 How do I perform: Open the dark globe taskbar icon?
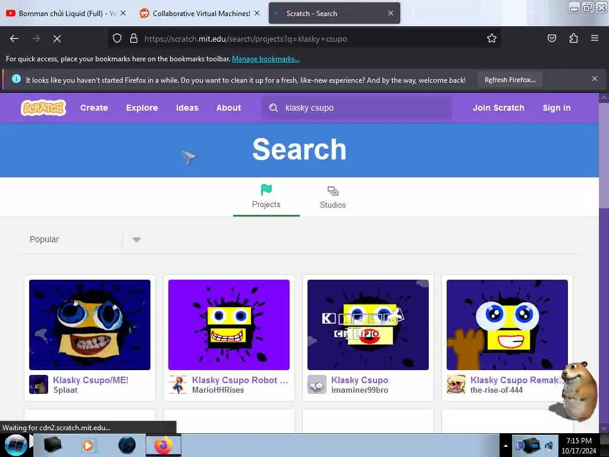click(127, 445)
